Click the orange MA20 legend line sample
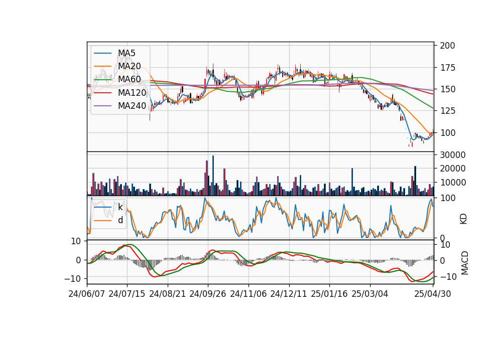The height and width of the screenshot is (346, 482). tap(102, 66)
